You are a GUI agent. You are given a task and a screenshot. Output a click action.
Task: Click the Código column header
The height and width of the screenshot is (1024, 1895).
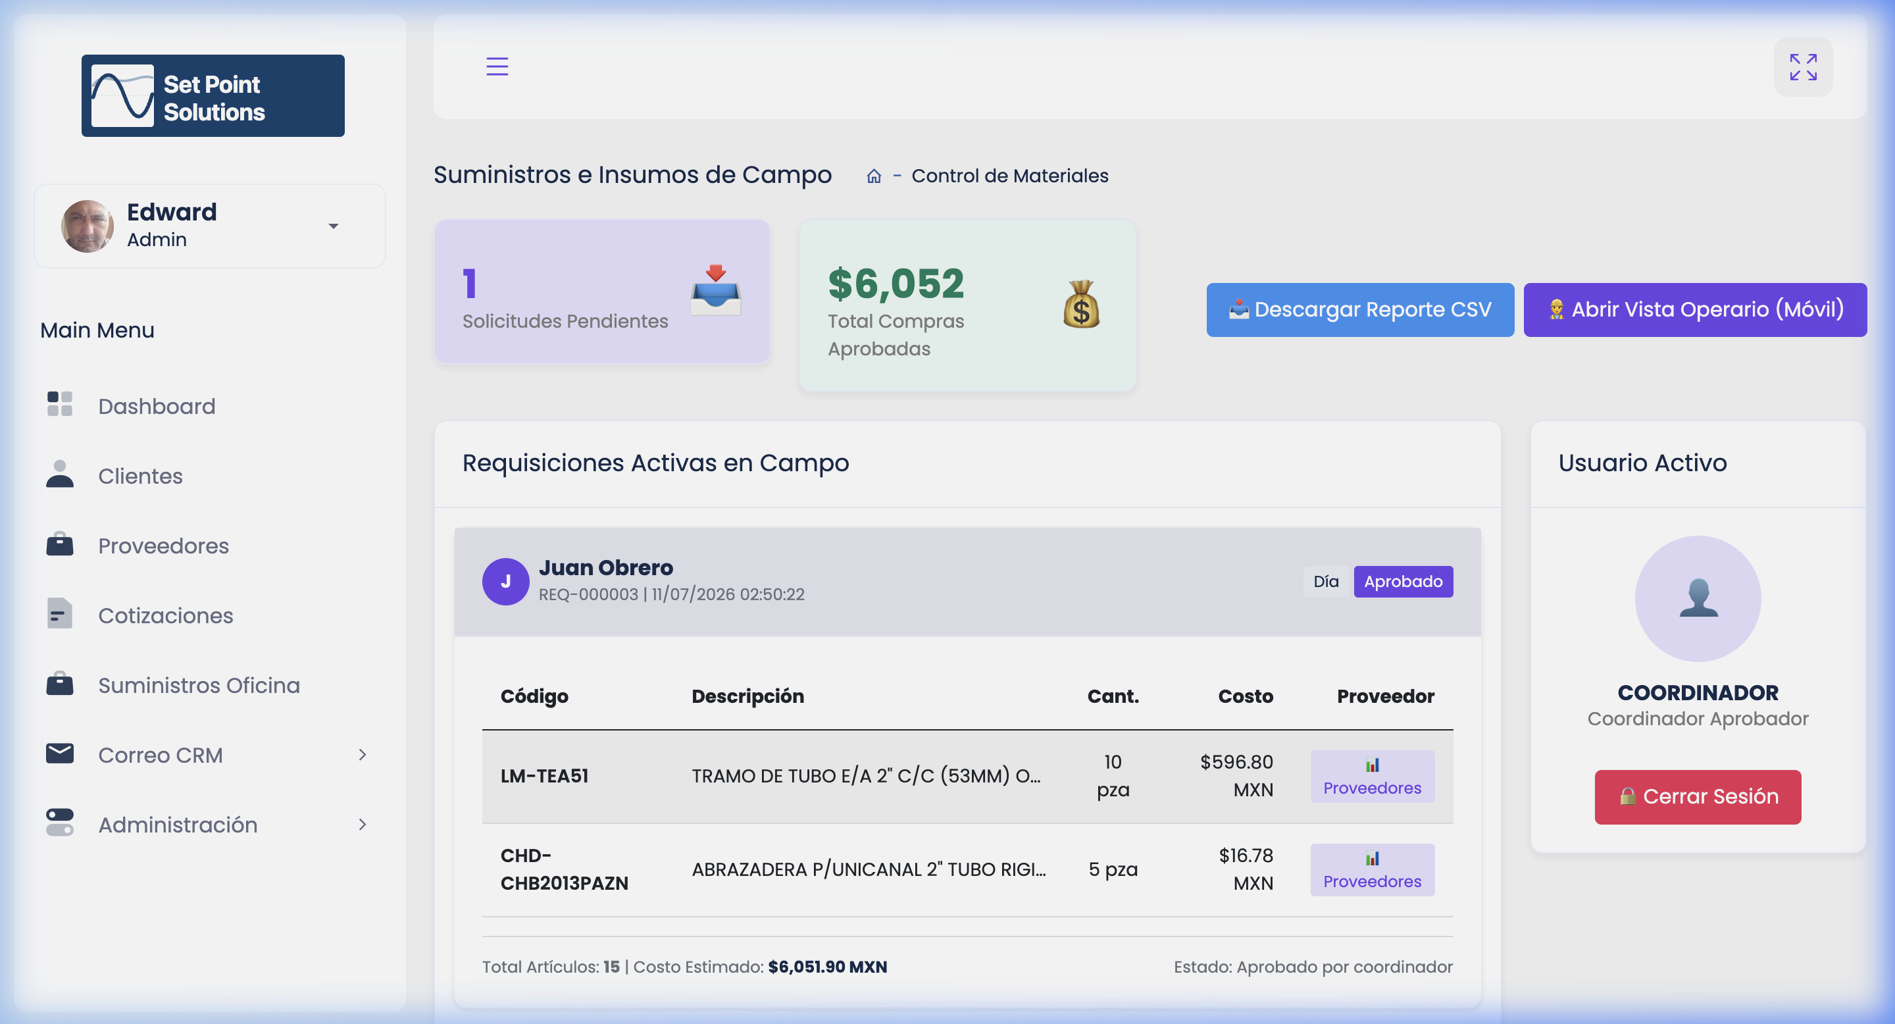[534, 697]
